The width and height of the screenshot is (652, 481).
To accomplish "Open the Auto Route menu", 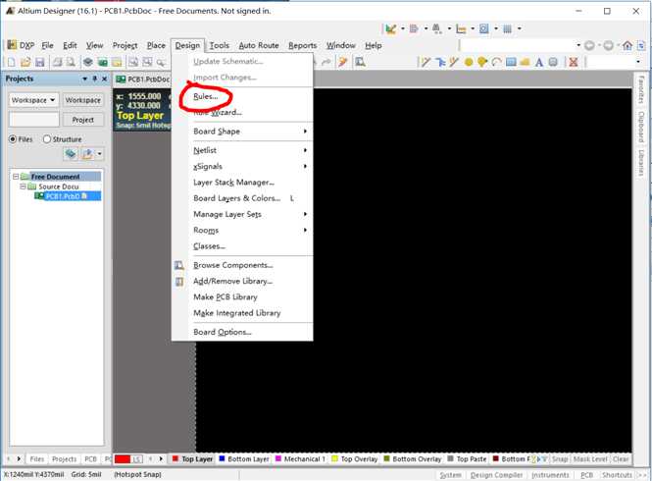I will pyautogui.click(x=259, y=45).
